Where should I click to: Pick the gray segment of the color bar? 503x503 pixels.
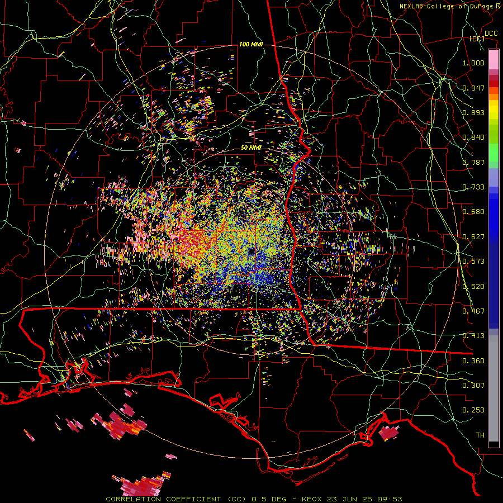(493, 388)
